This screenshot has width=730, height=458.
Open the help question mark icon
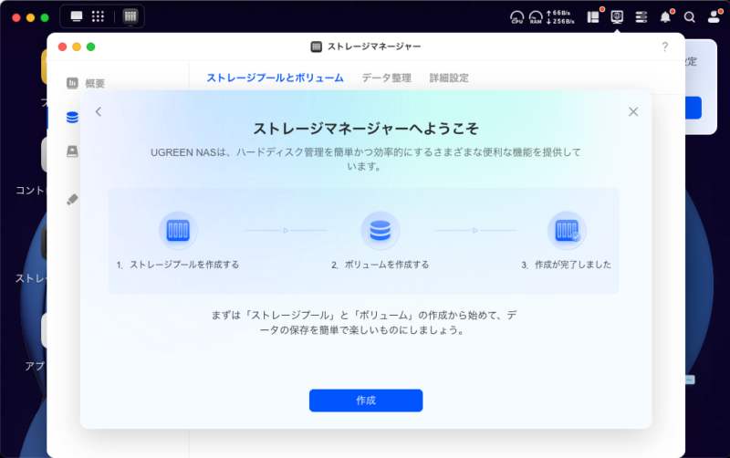(664, 47)
